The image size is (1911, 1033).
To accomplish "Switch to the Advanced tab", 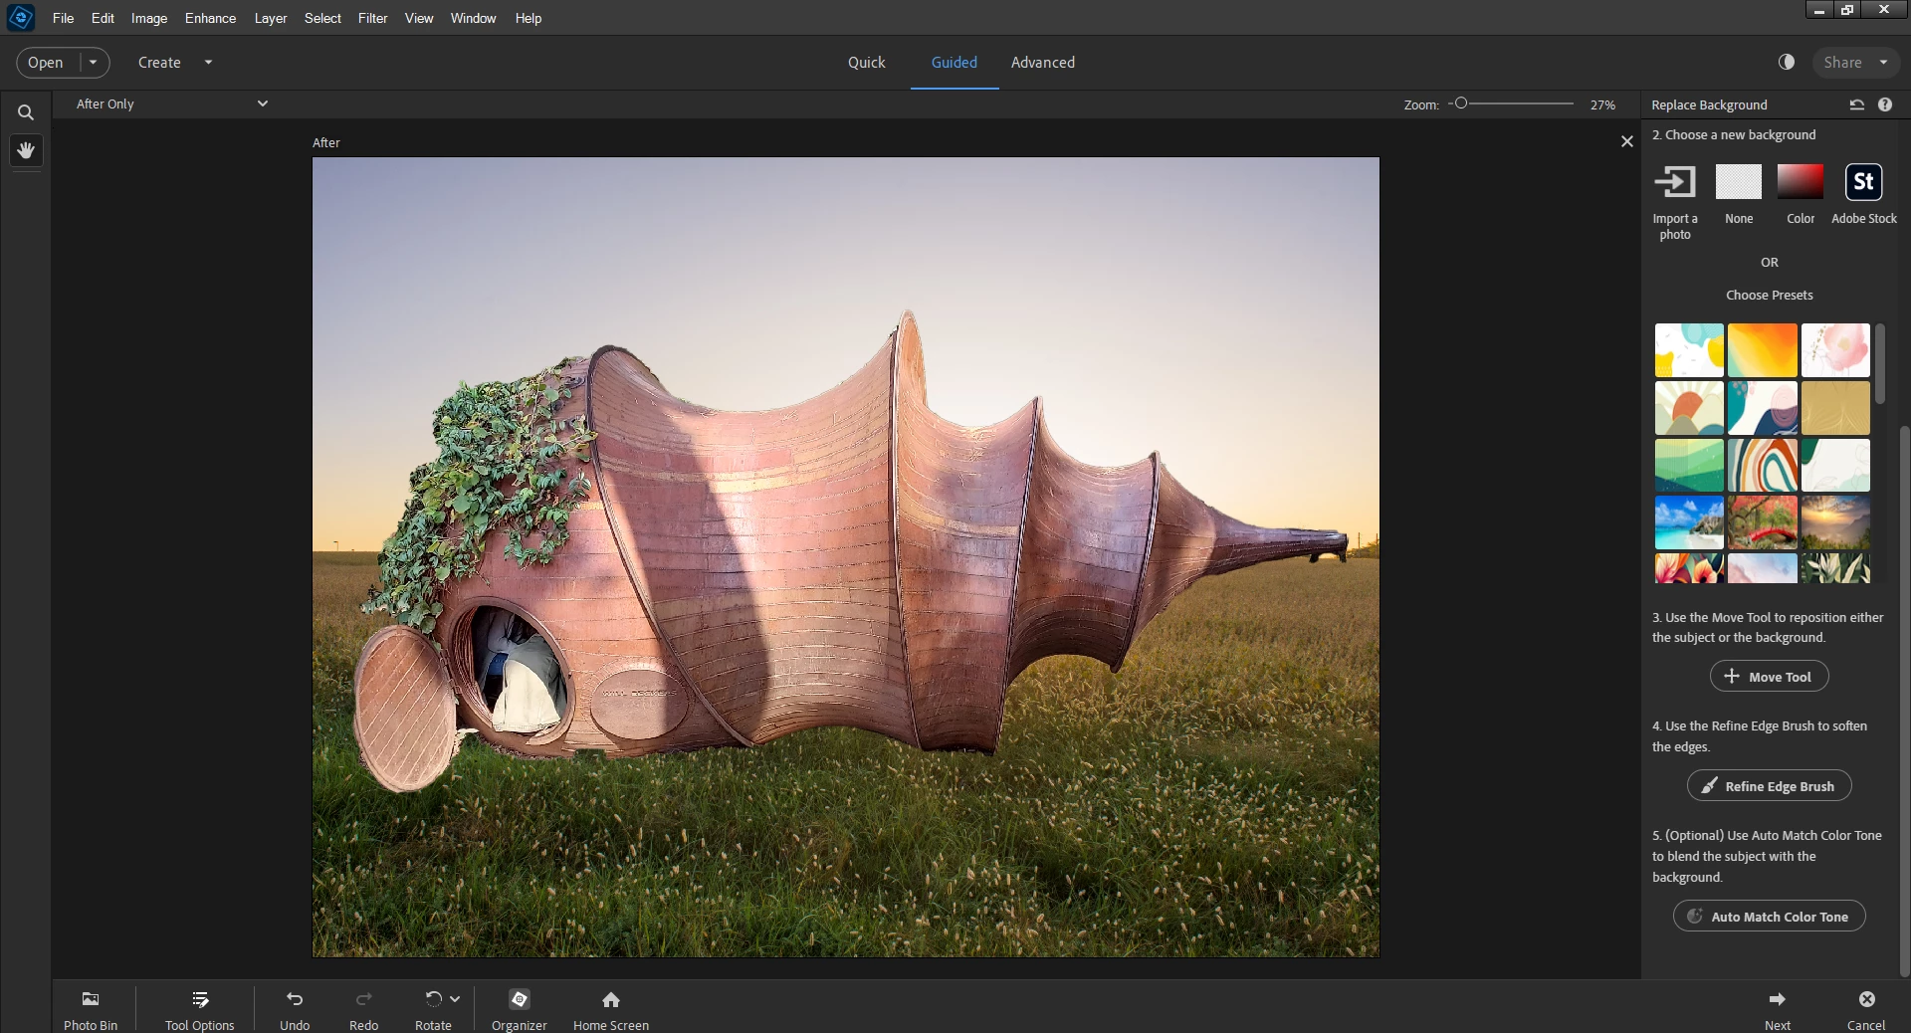I will (x=1042, y=62).
